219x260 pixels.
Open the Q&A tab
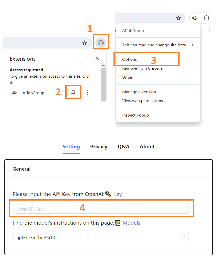pos(123,147)
